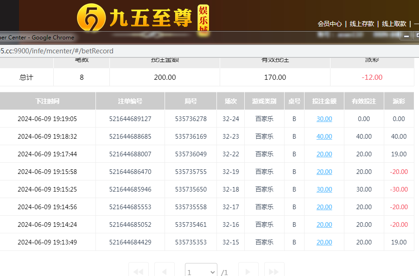Open bet amount 20.00 for round 32-22
Viewport: 419px width, 276px height.
(324, 154)
